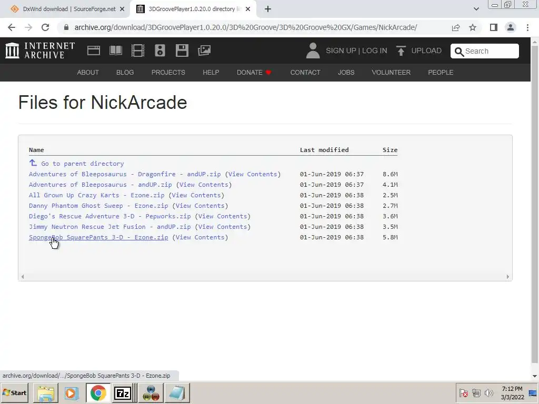Download Adventures of Bleeposaurus Dragonfire andUP.zip
The width and height of the screenshot is (539, 404).
click(125, 174)
